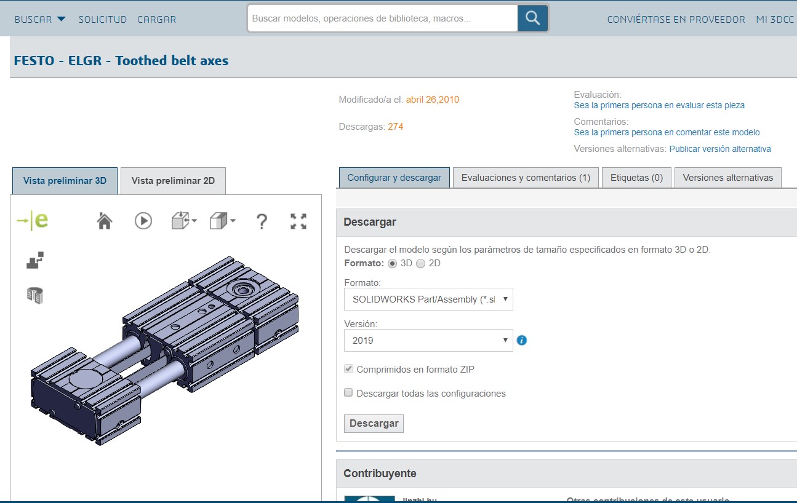Switch to Vista preliminar 3D tab
The width and height of the screenshot is (797, 503).
[65, 181]
